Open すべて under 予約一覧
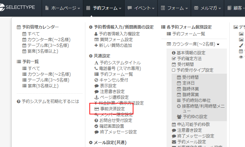The width and height of the screenshot is (245, 147). click(x=31, y=68)
